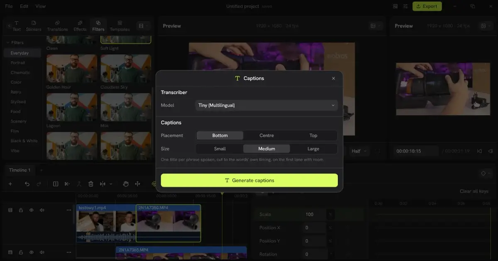The width and height of the screenshot is (498, 261).
Task: Export the project
Action: coord(427,6)
